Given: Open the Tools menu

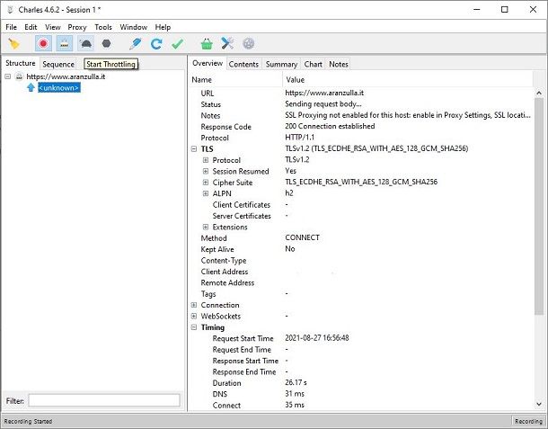Looking at the screenshot, I should pos(103,27).
